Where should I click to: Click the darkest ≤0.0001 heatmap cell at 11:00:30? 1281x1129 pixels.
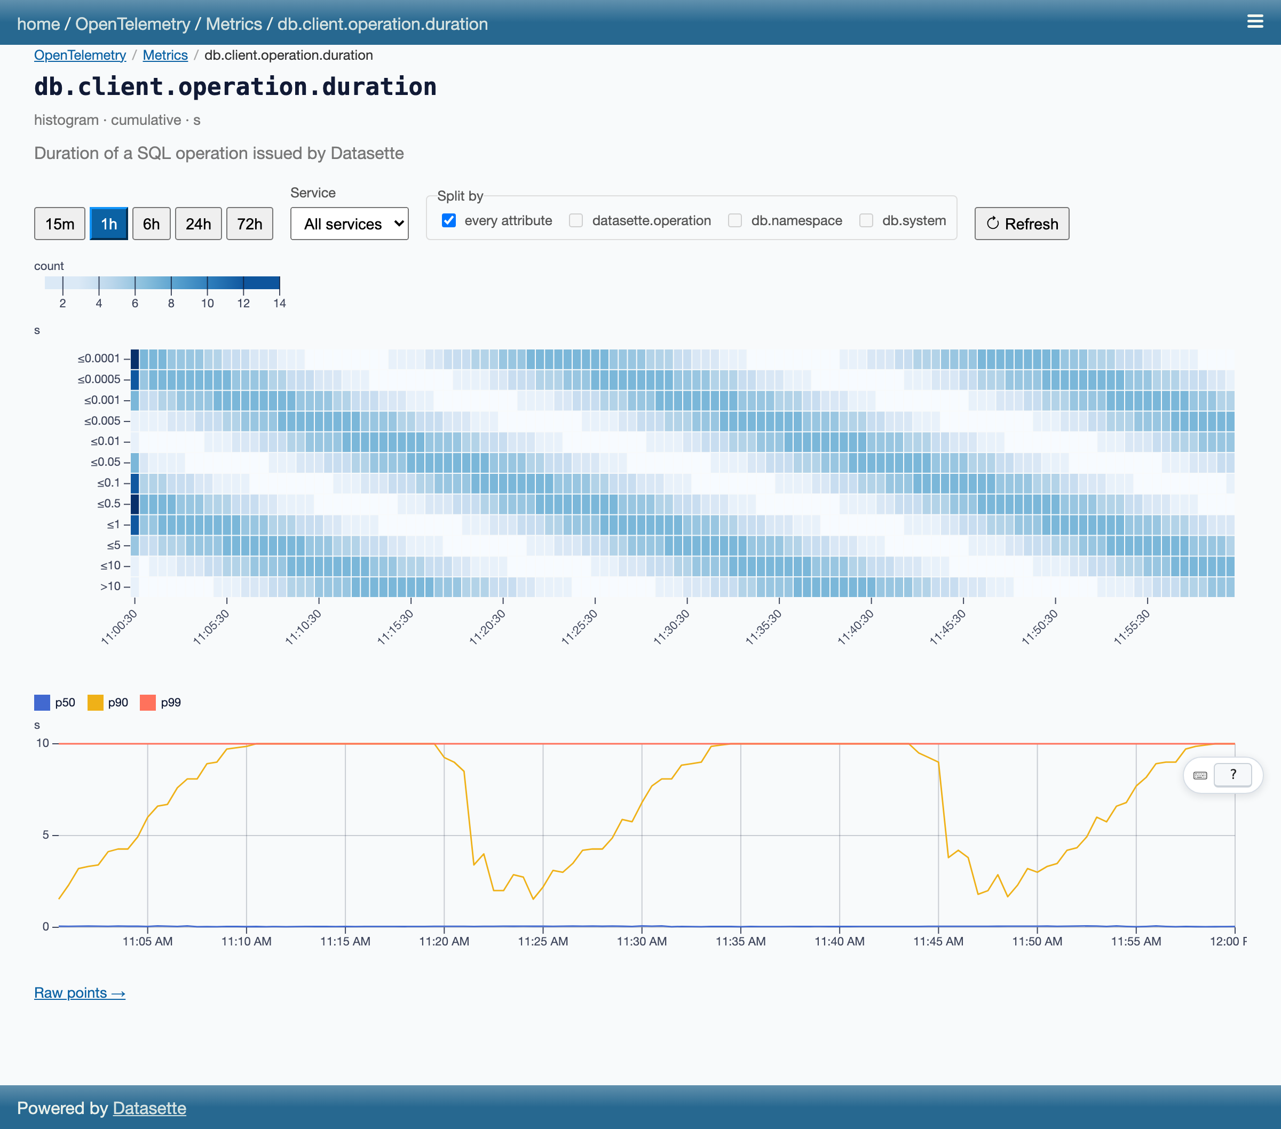(x=135, y=359)
